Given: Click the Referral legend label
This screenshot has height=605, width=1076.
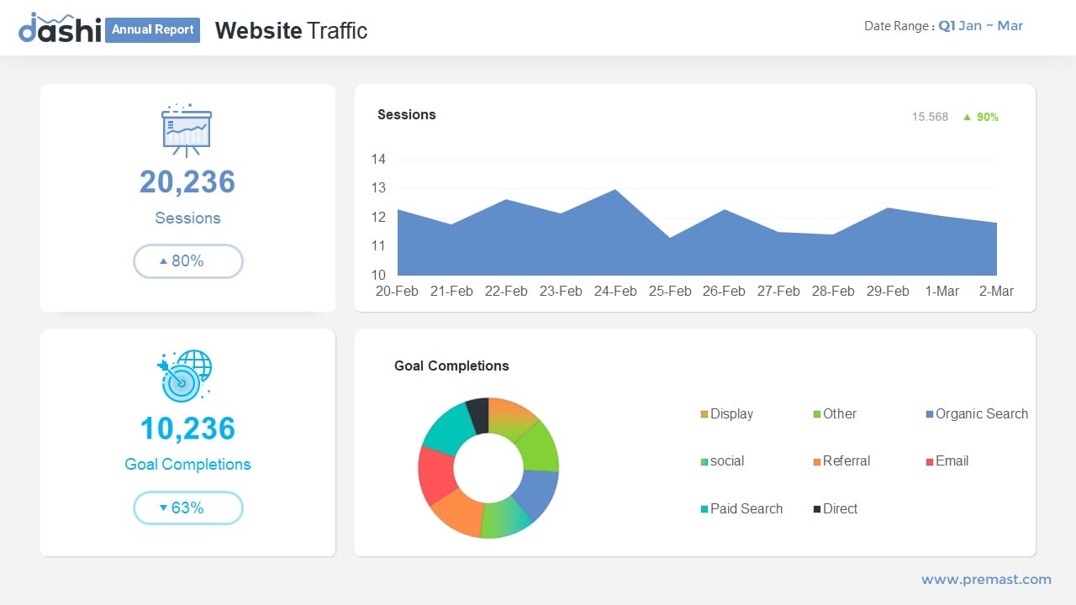Looking at the screenshot, I should (847, 461).
